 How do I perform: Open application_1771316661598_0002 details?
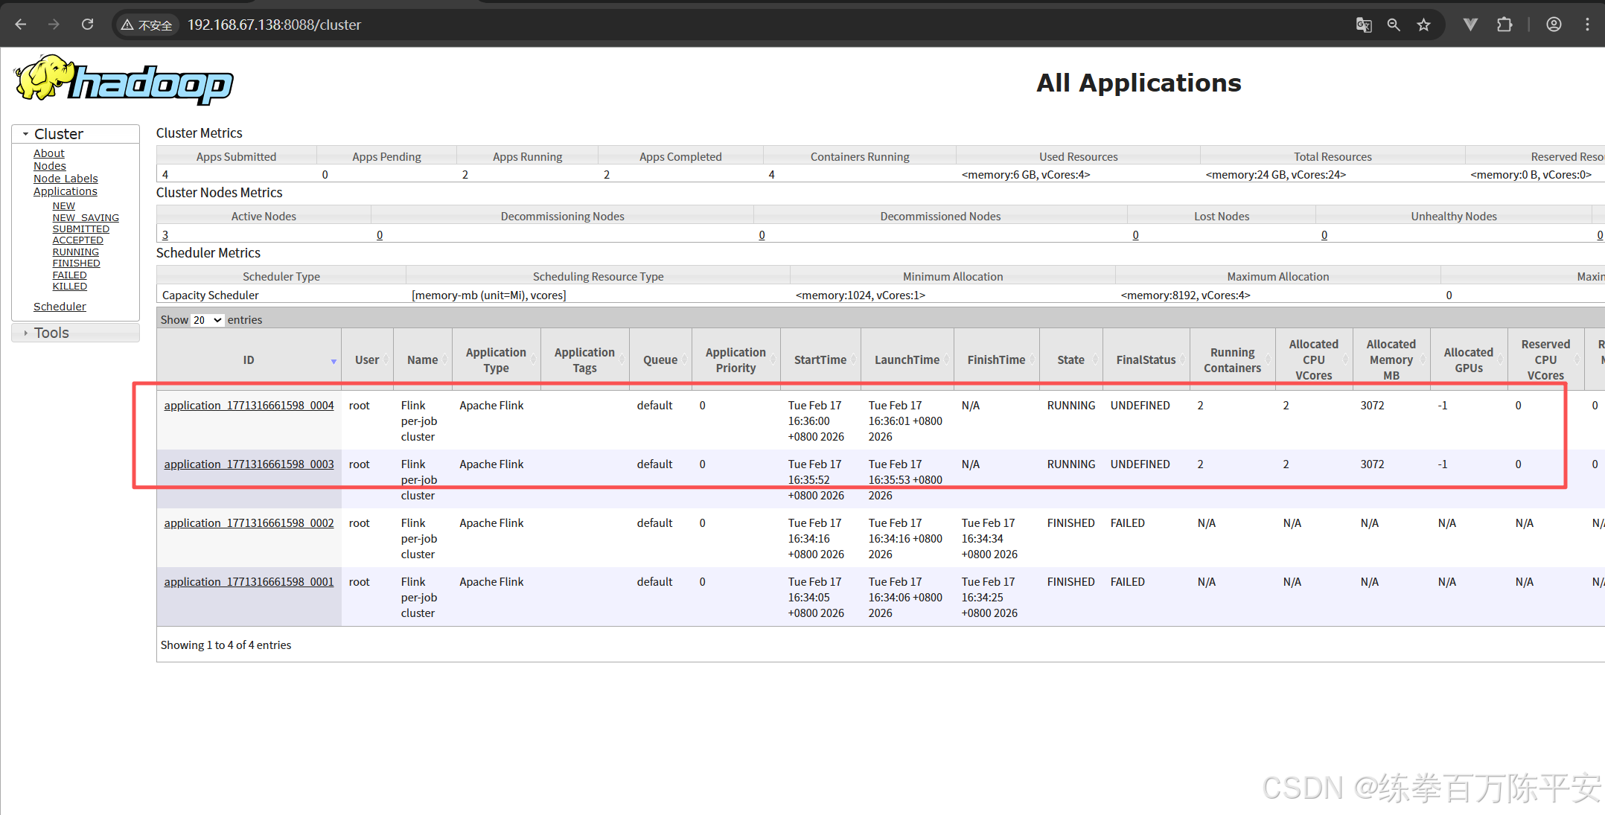coord(249,523)
